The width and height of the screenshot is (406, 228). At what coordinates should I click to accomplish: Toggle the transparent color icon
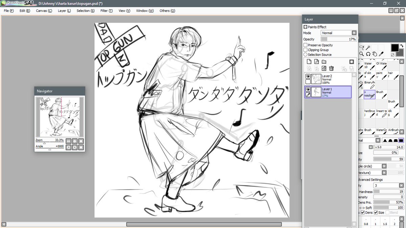tap(392, 55)
